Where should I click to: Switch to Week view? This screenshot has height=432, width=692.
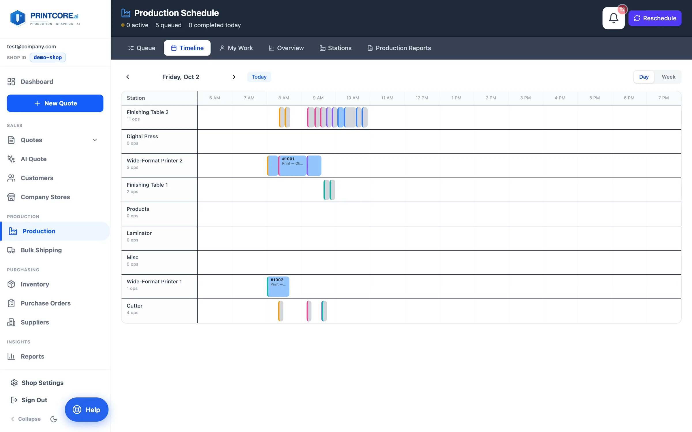[x=668, y=77]
